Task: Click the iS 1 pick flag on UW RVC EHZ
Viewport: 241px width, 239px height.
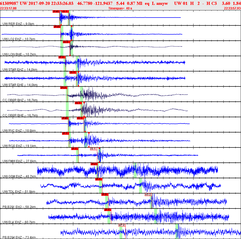Action: [80, 118]
